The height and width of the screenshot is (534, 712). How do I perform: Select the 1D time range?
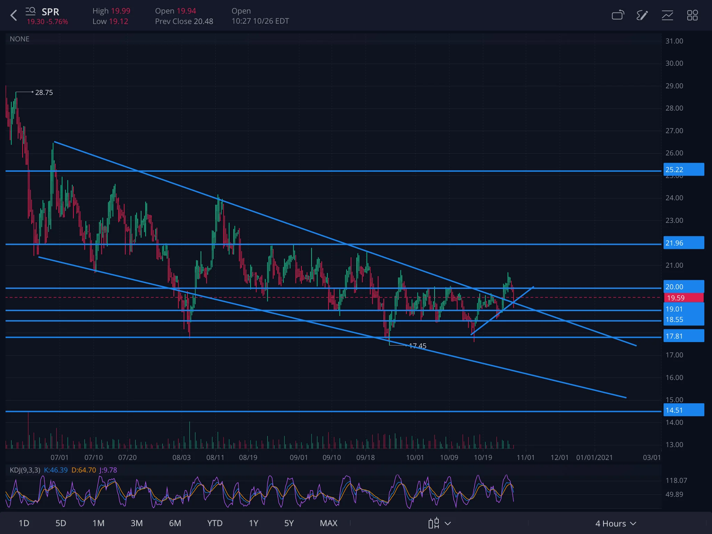(24, 523)
